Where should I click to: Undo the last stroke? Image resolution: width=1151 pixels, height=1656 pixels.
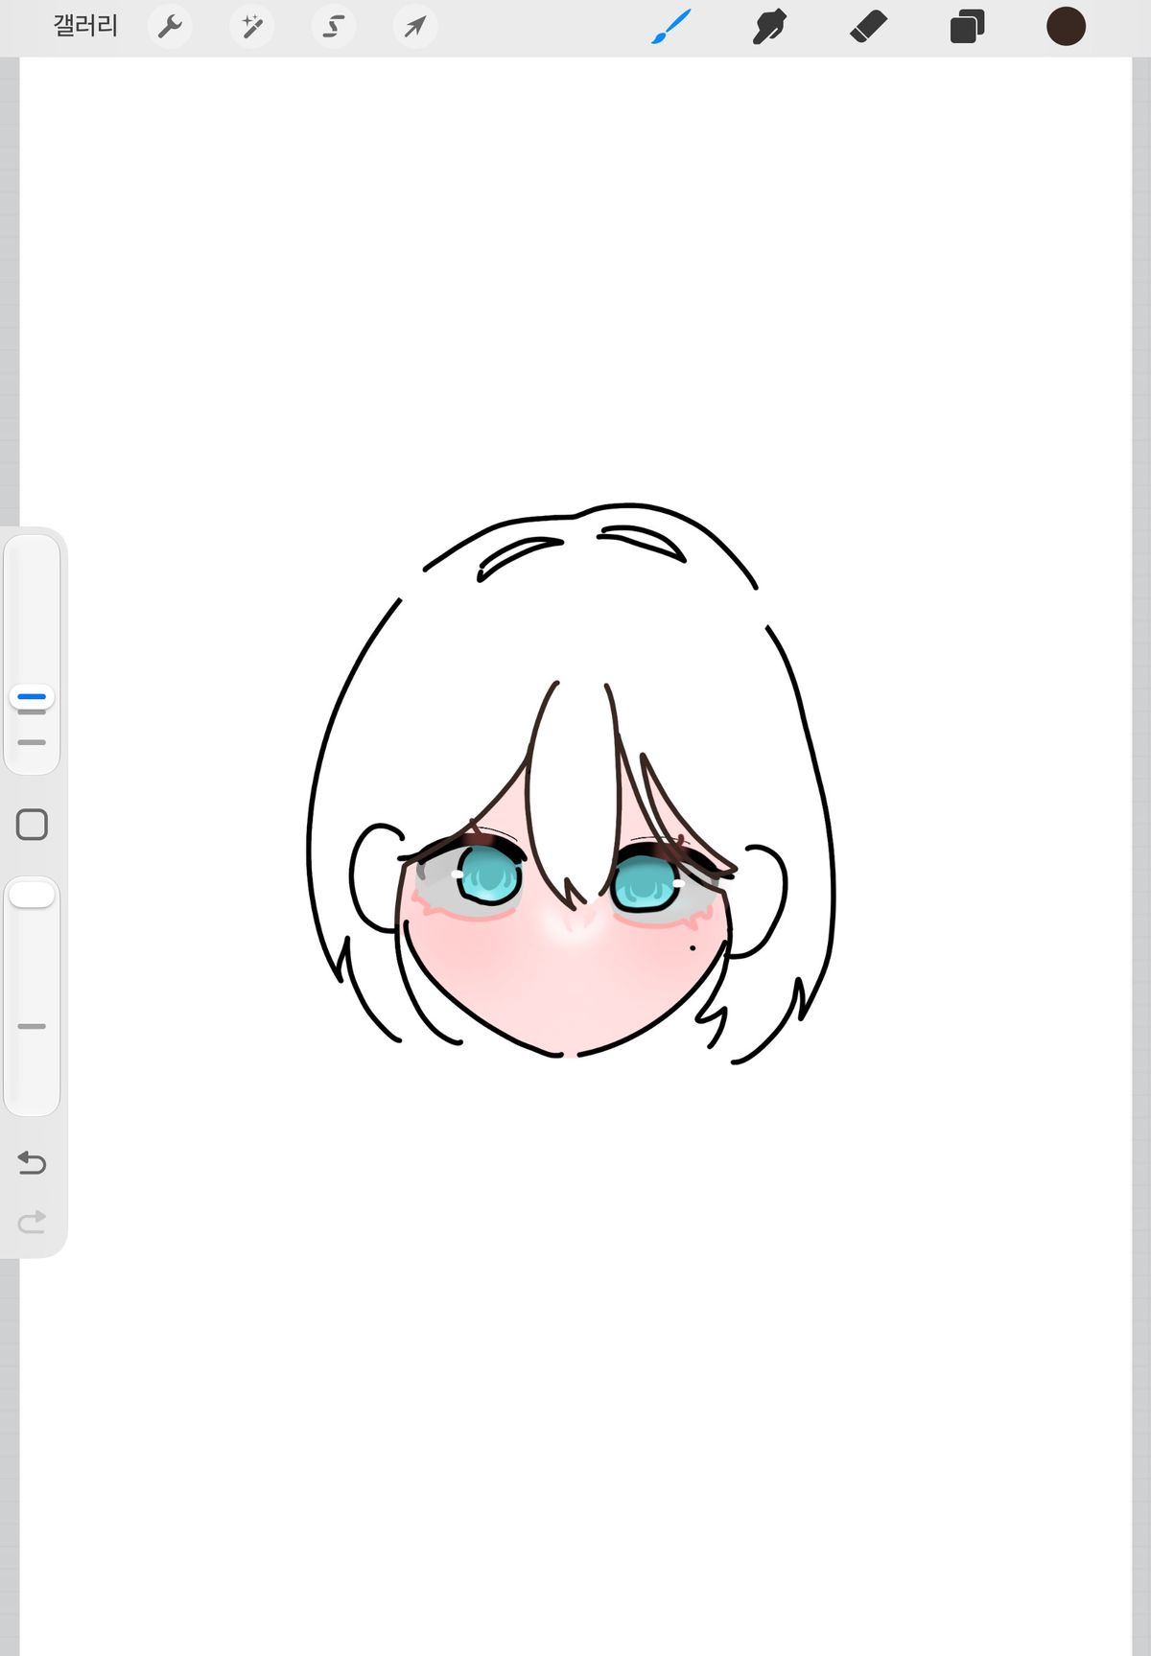coord(32,1163)
